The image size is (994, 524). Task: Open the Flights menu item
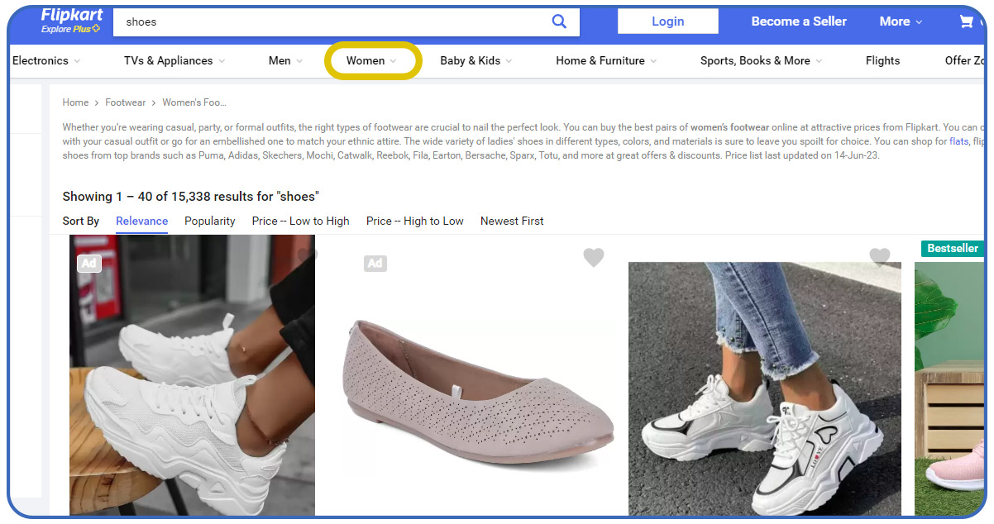(x=882, y=60)
